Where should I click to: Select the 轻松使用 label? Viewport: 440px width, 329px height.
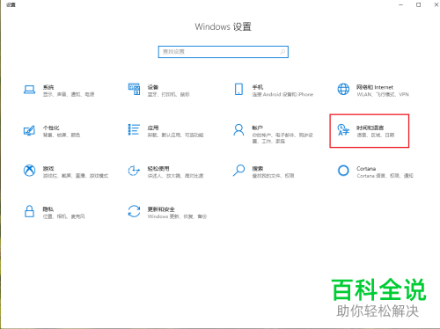158,169
